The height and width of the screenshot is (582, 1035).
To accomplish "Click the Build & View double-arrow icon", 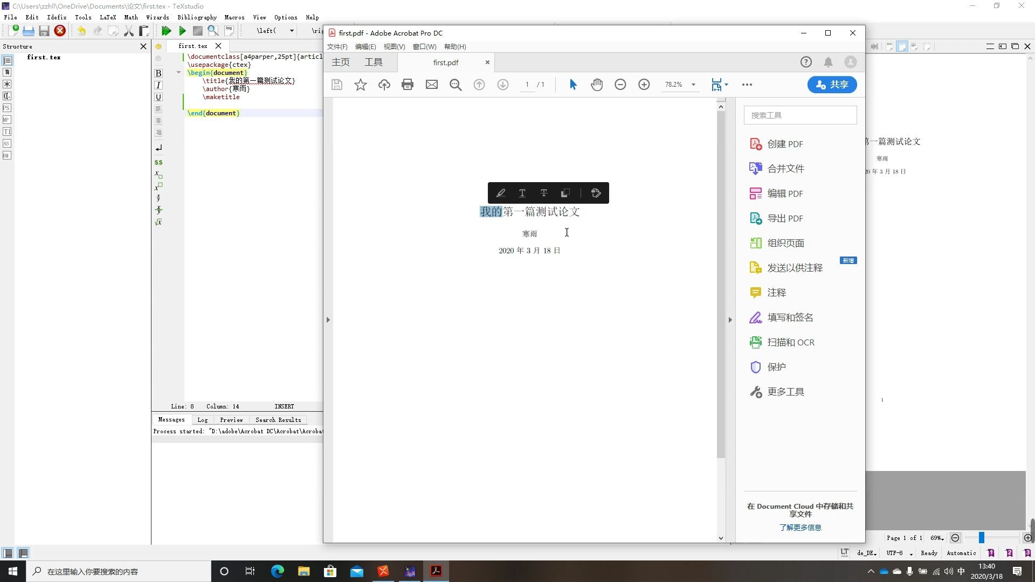I will pos(166,31).
